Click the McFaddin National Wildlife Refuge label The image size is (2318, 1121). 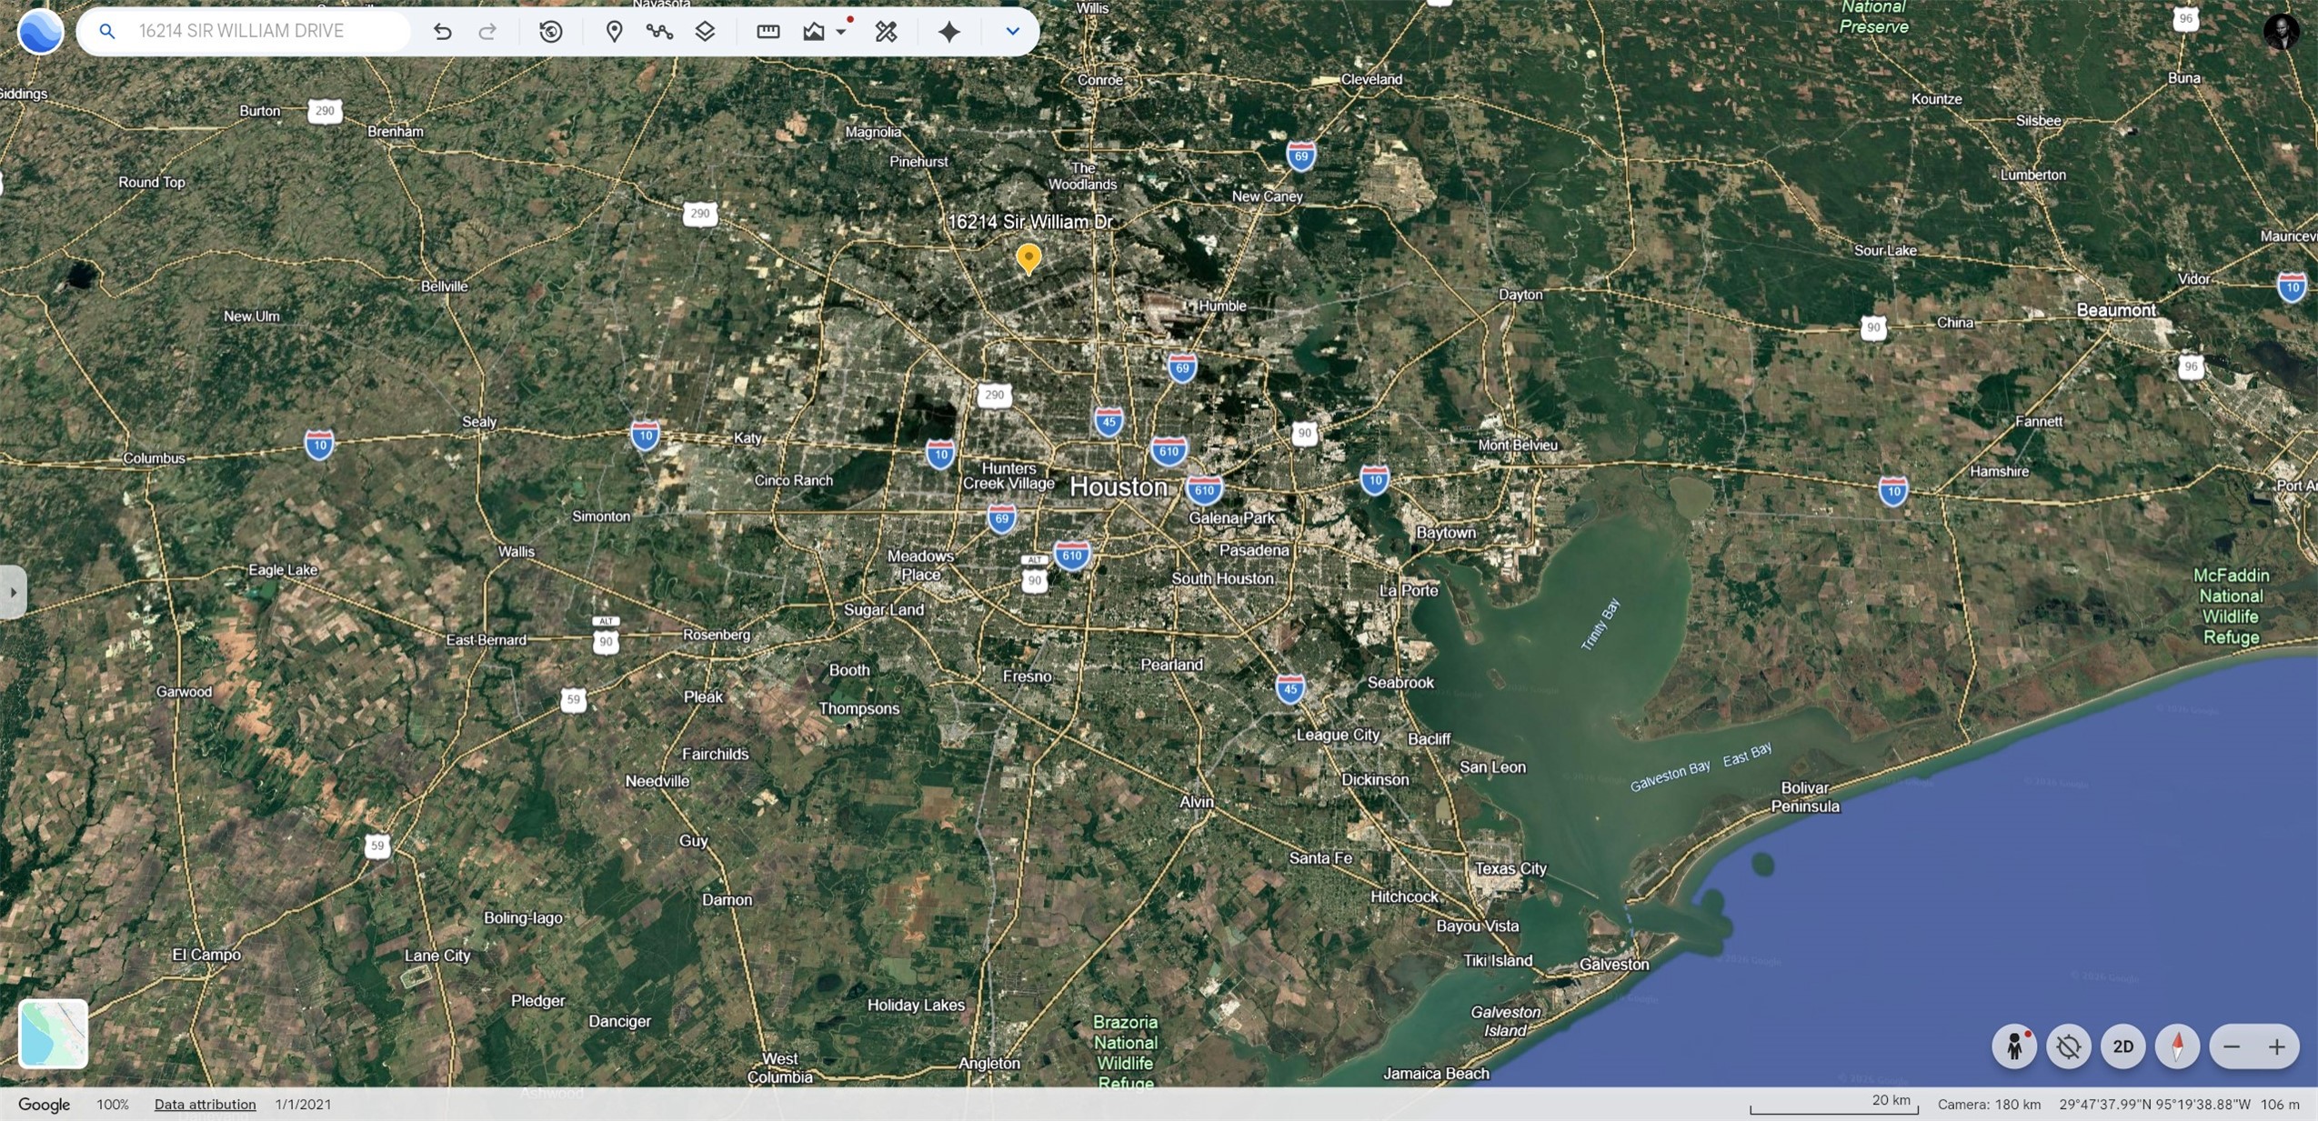(2231, 606)
